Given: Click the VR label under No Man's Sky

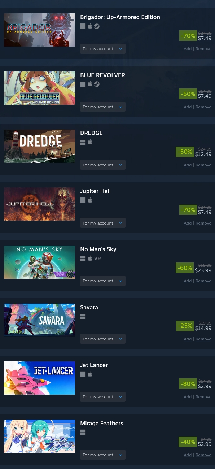Looking at the screenshot, I should [x=97, y=259].
